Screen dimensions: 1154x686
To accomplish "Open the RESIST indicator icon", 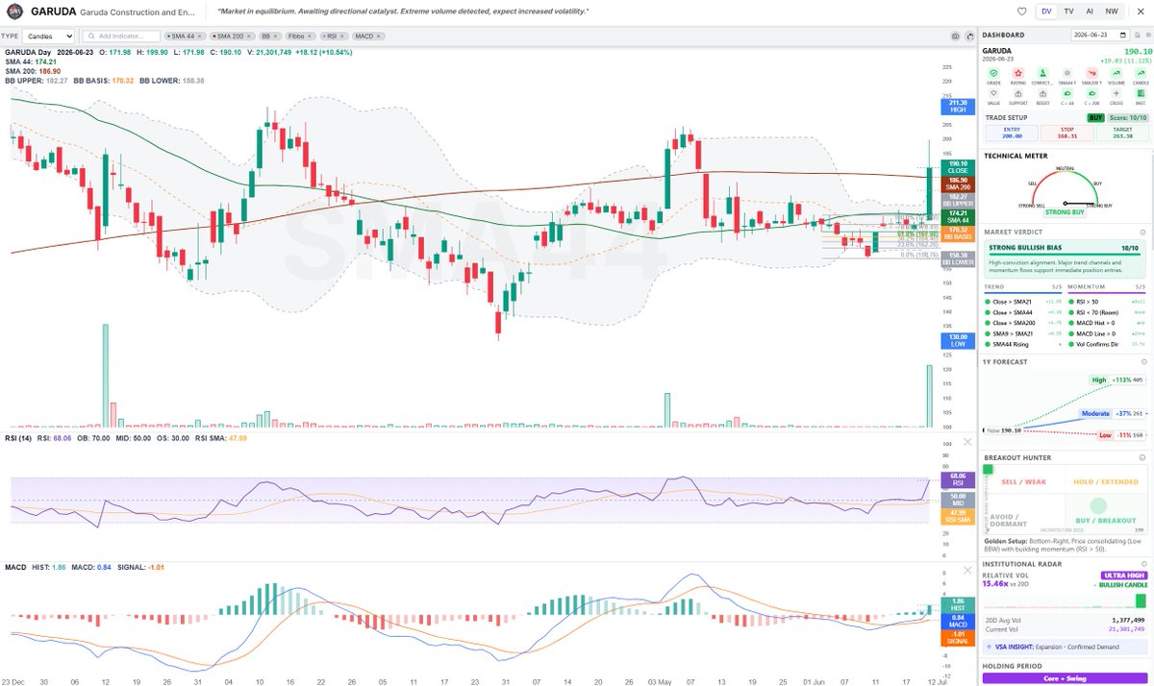I will [1042, 93].
